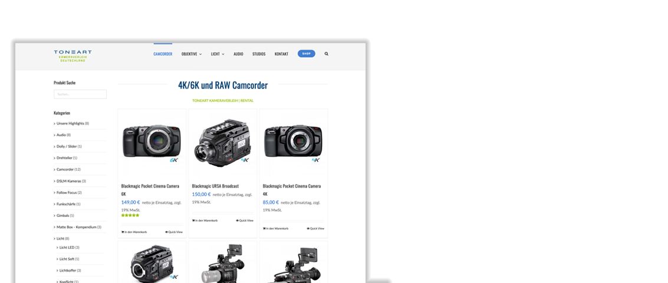Click the 150,00 € price
Image resolution: width=668 pixels, height=283 pixels.
(x=201, y=195)
